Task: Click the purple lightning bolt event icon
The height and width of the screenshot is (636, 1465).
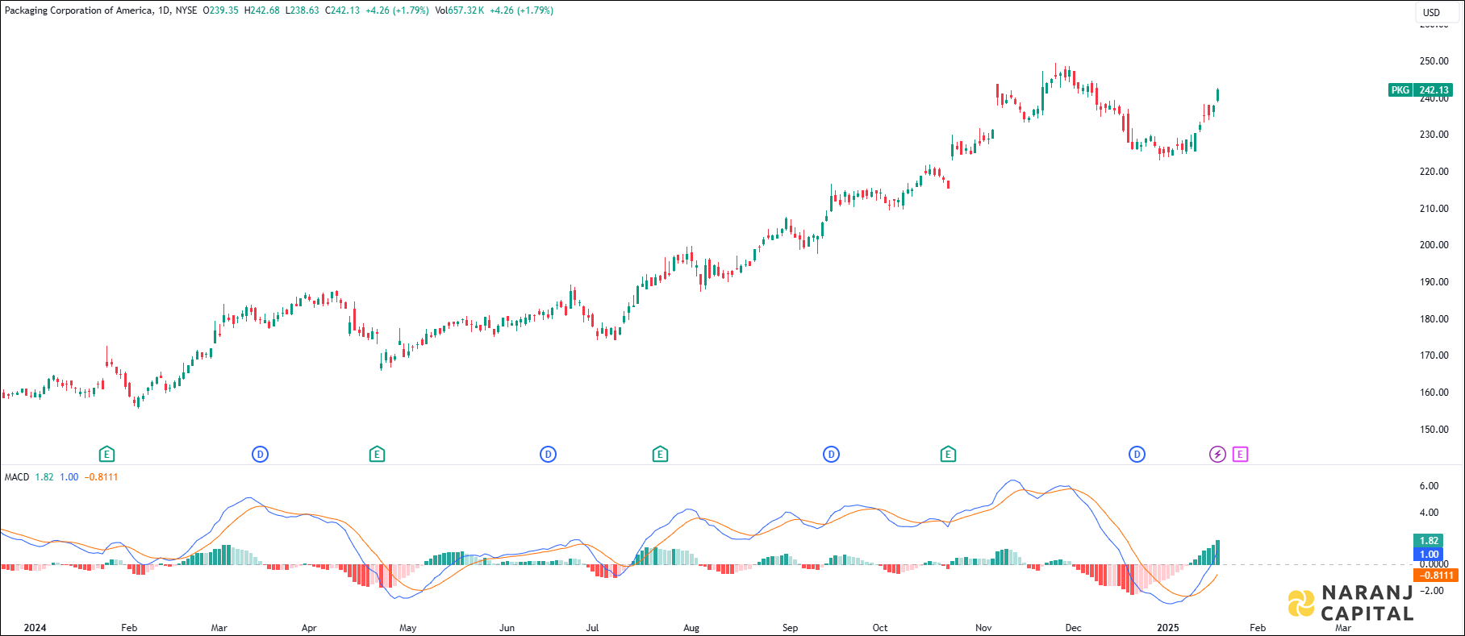Action: (x=1217, y=455)
